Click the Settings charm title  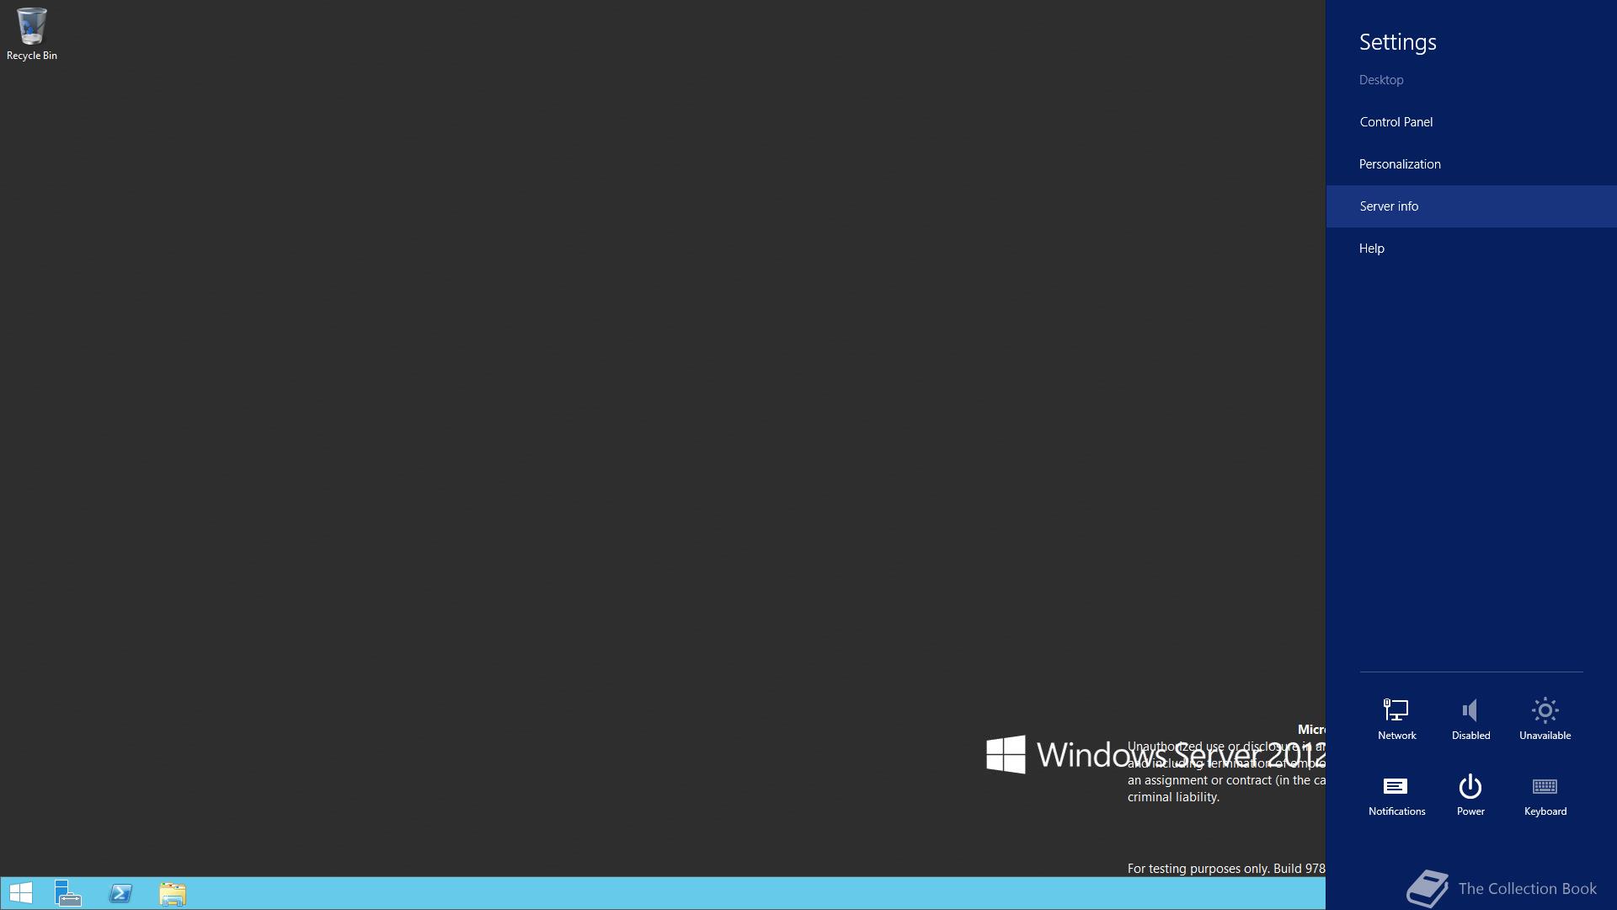pyautogui.click(x=1397, y=42)
